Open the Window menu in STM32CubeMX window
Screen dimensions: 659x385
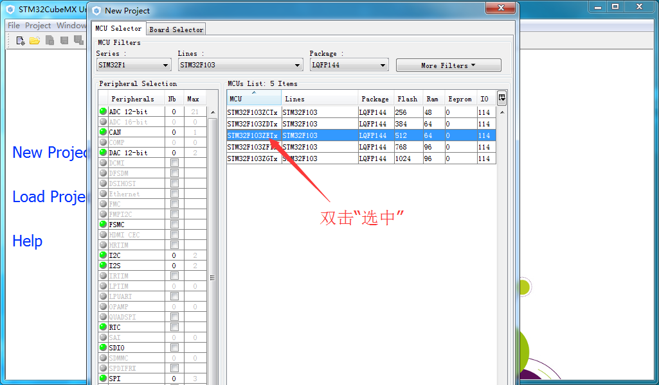71,25
